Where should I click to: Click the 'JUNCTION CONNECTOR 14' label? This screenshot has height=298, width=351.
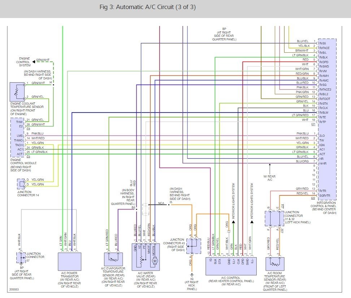point(28,194)
